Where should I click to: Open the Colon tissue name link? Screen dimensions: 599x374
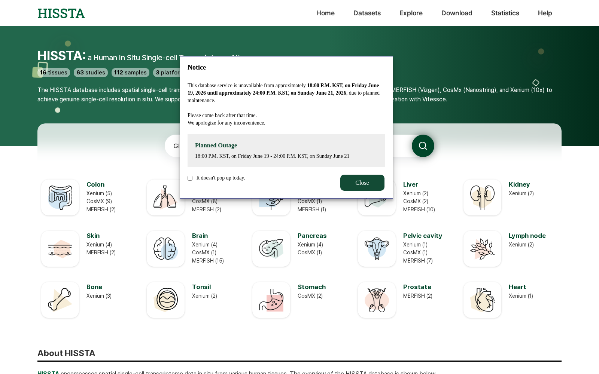[95, 184]
